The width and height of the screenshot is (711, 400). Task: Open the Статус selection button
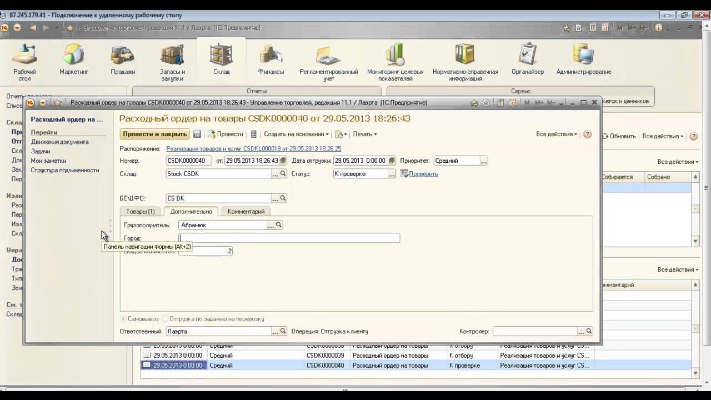pos(392,174)
